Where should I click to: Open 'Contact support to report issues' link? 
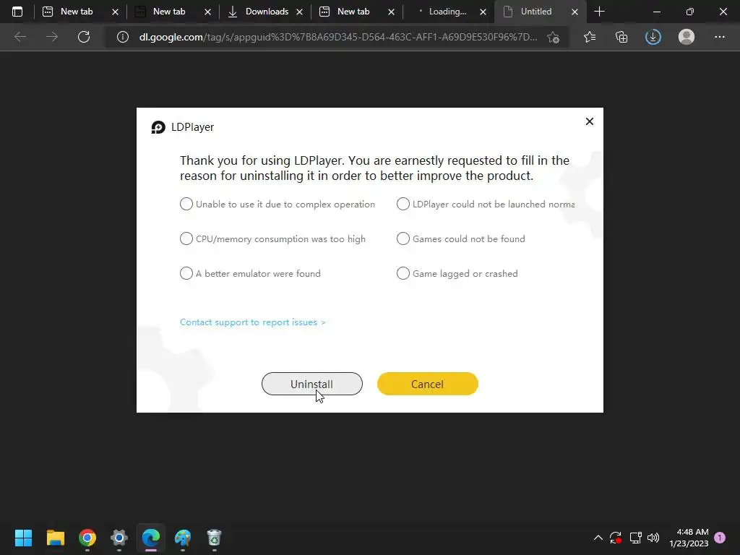pos(253,322)
